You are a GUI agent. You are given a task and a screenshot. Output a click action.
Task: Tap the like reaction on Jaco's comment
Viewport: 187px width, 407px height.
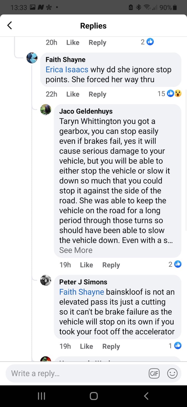[178, 264]
